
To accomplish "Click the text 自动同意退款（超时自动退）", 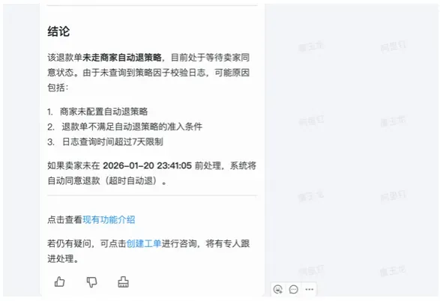I will coord(103,180).
